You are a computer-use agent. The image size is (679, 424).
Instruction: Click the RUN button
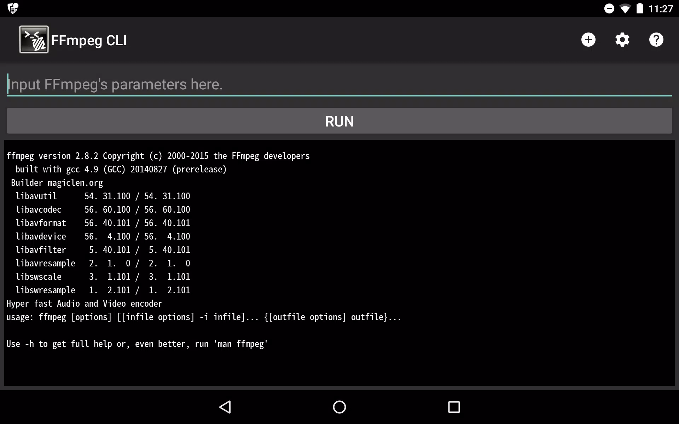339,121
